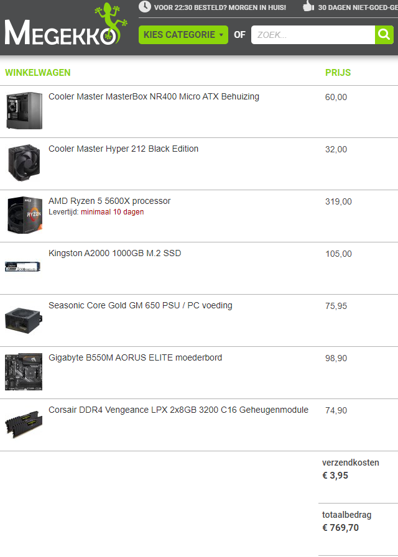The height and width of the screenshot is (557, 398).
Task: Open the Corsair Vengeance RAM image
Action: tap(24, 424)
